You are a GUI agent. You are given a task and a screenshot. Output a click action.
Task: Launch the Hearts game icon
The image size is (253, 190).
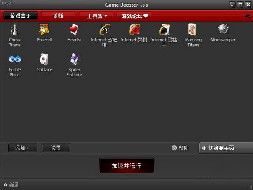pos(74,30)
